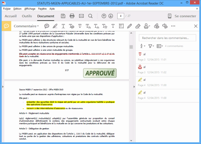Select the underline text tool
This screenshot has width=201, height=144.
click(x=63, y=26)
